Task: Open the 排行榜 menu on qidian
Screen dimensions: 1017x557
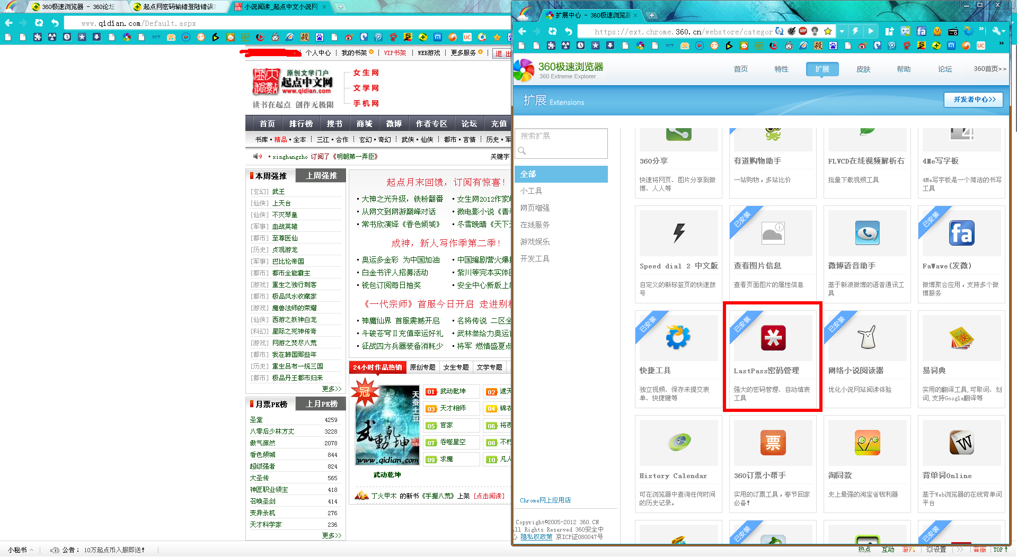Action: (300, 124)
